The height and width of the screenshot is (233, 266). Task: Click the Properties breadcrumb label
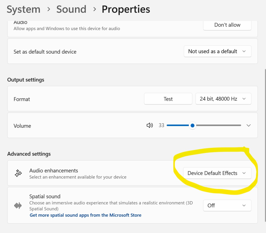126,9
